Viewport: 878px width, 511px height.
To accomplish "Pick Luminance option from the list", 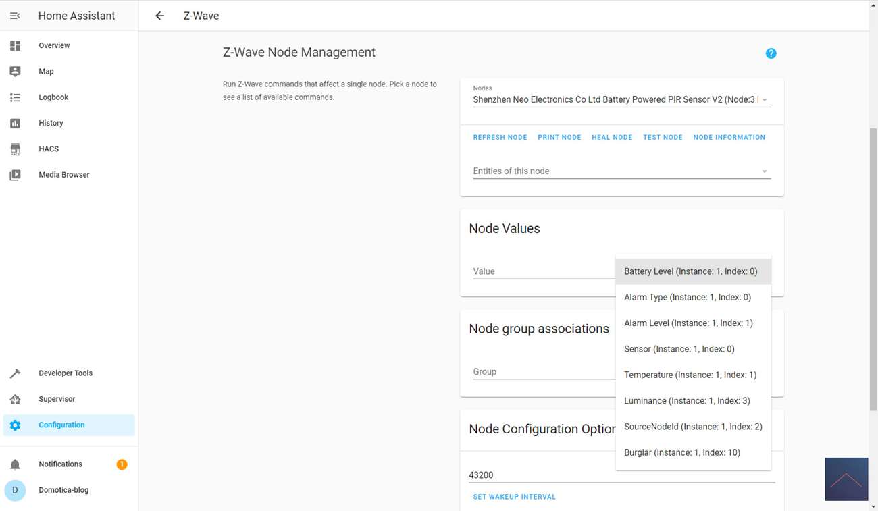I will click(687, 401).
